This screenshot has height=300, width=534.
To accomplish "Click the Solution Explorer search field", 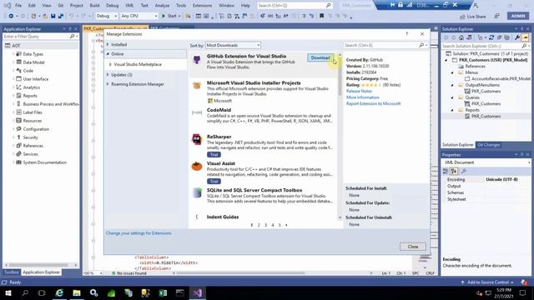I will tap(481, 46).
